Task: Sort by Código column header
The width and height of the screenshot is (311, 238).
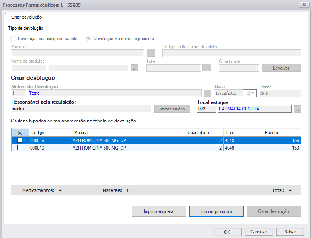Action: [50, 133]
